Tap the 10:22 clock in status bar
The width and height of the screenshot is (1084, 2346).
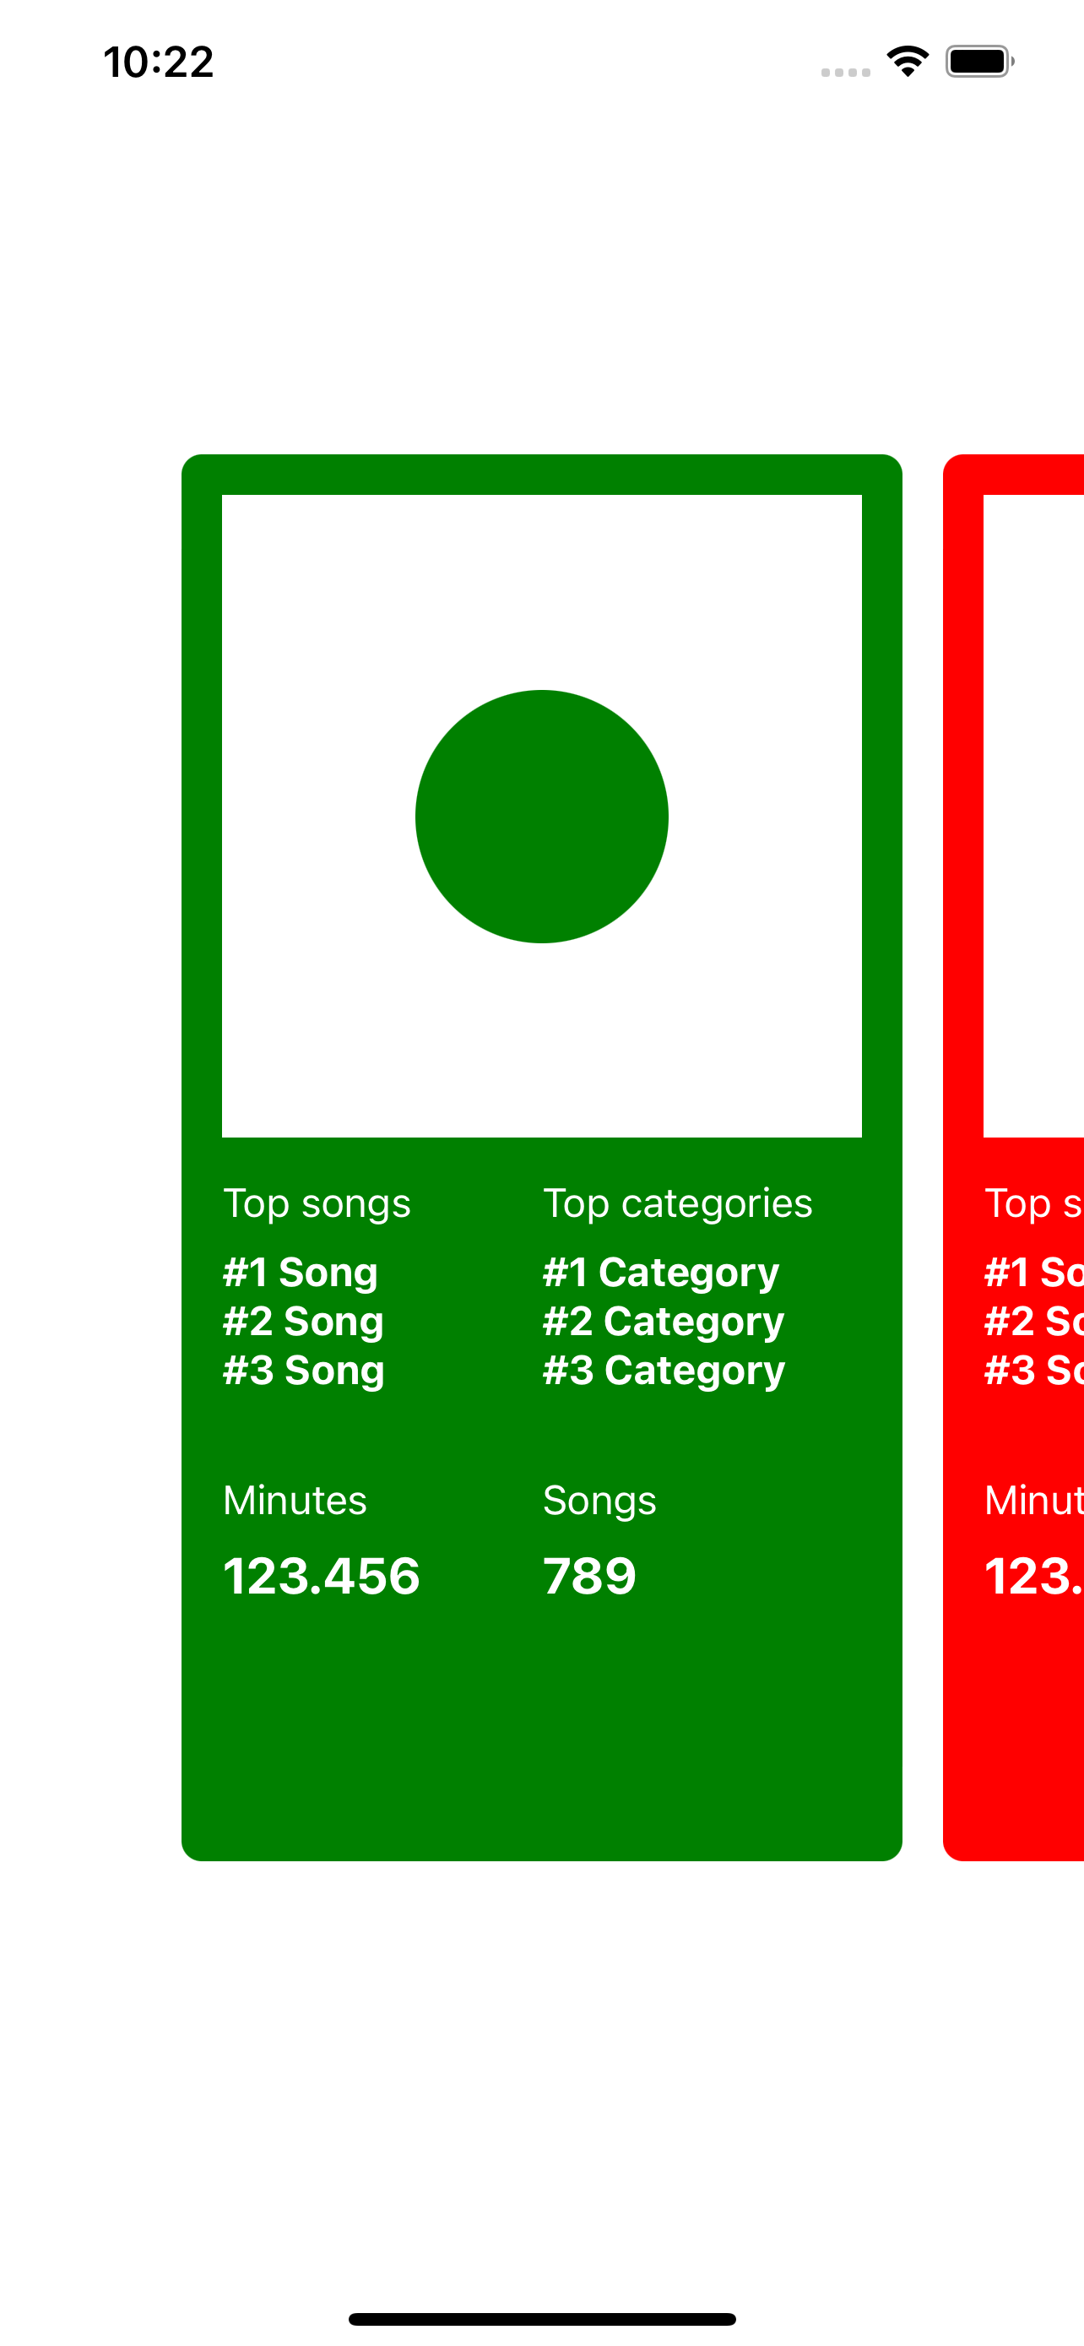(x=159, y=62)
